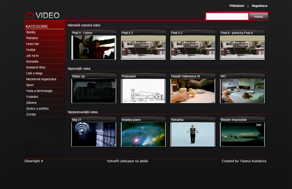This screenshot has height=189, width=292.
Task: Click the Mission Impossible title label
Action: (x=234, y=120)
